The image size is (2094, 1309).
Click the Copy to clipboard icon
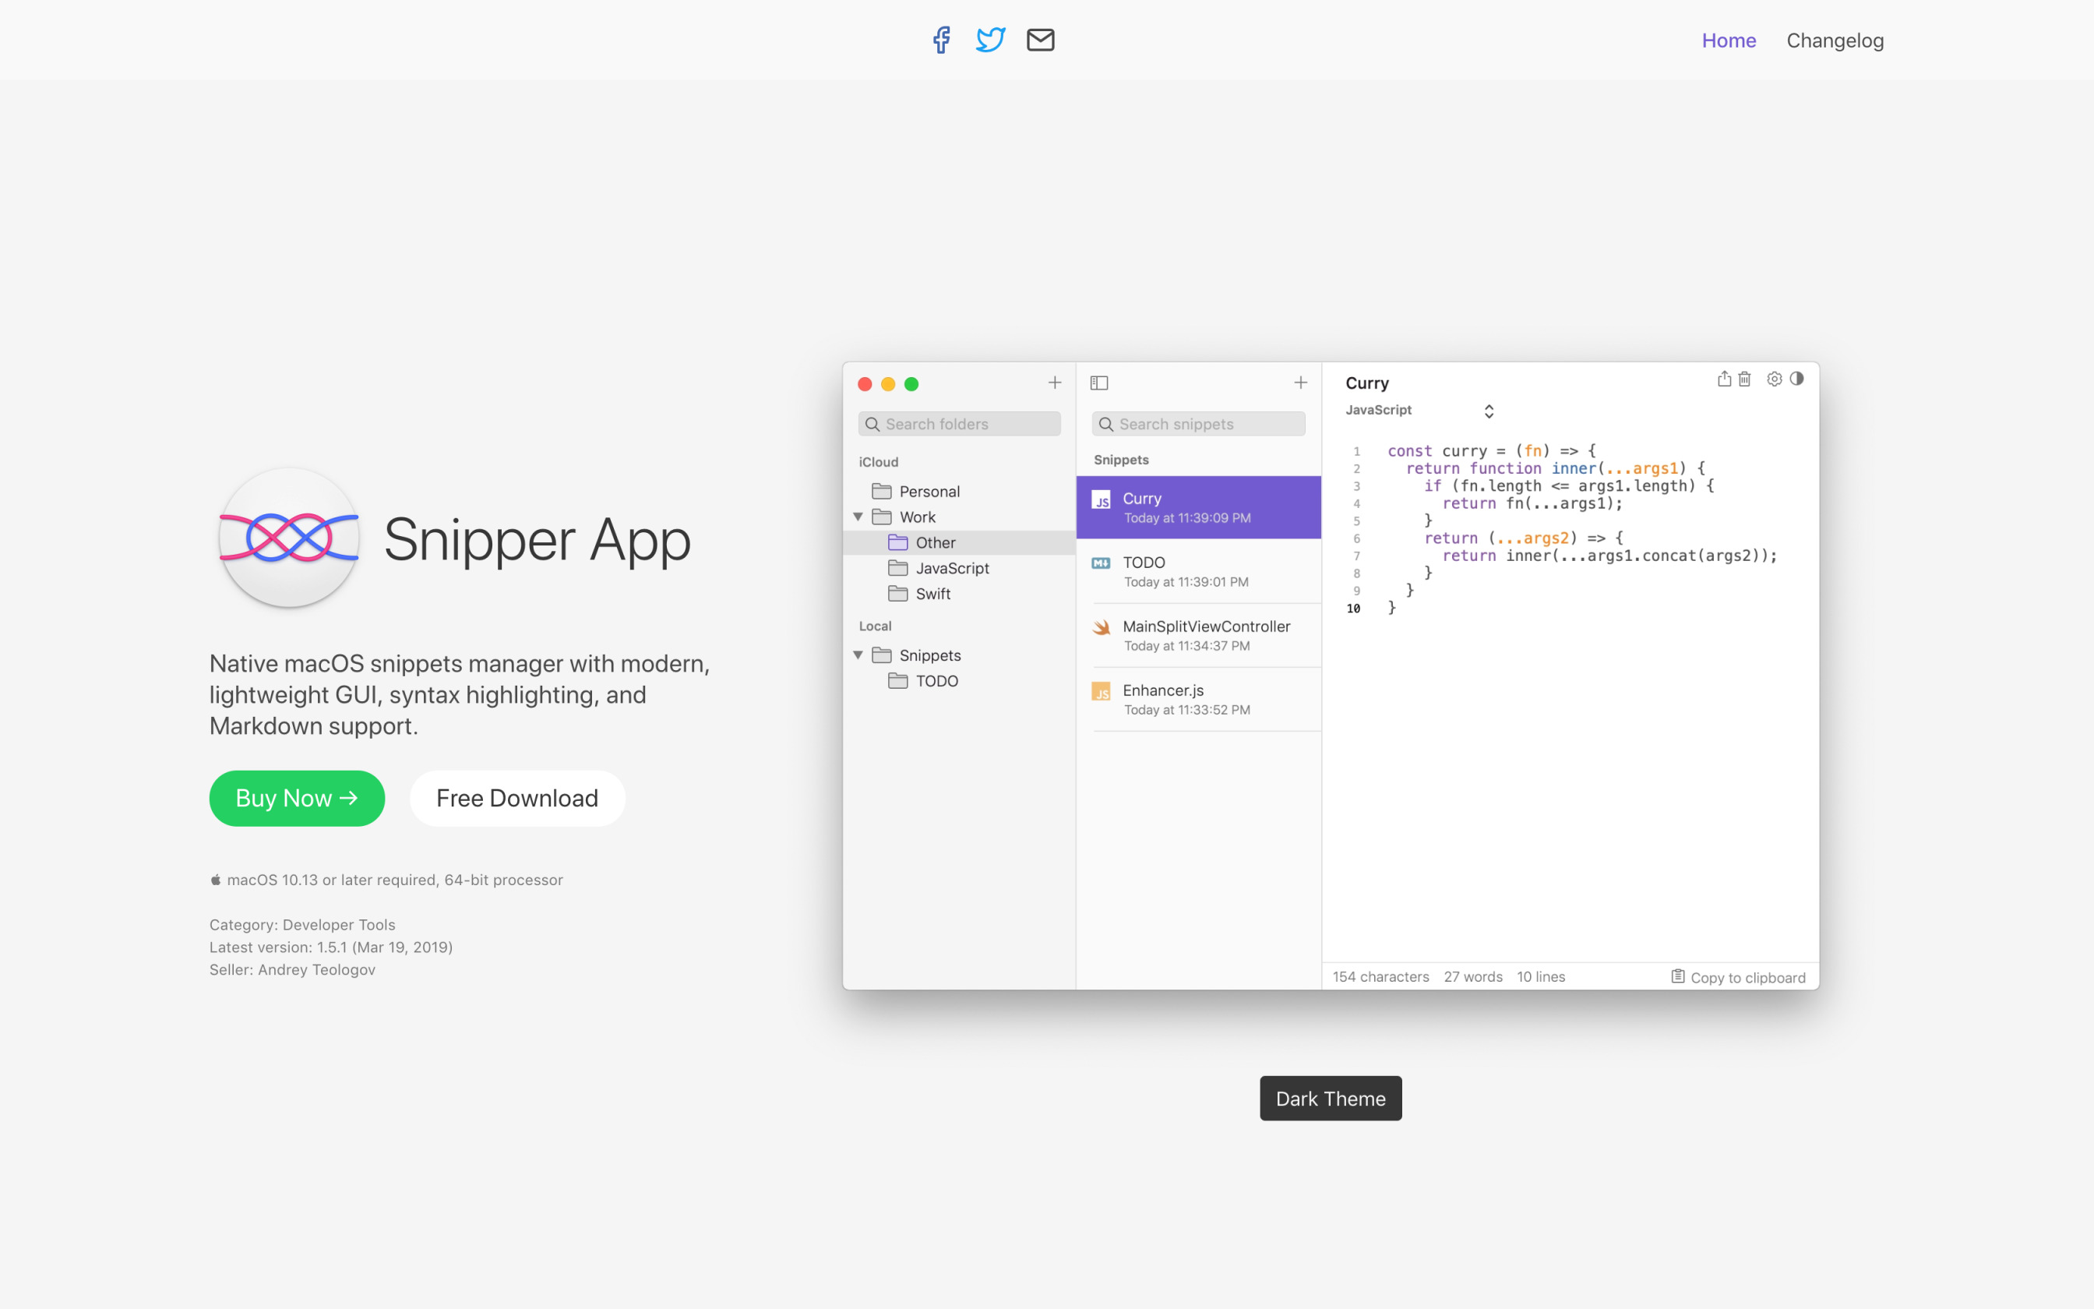point(1677,976)
